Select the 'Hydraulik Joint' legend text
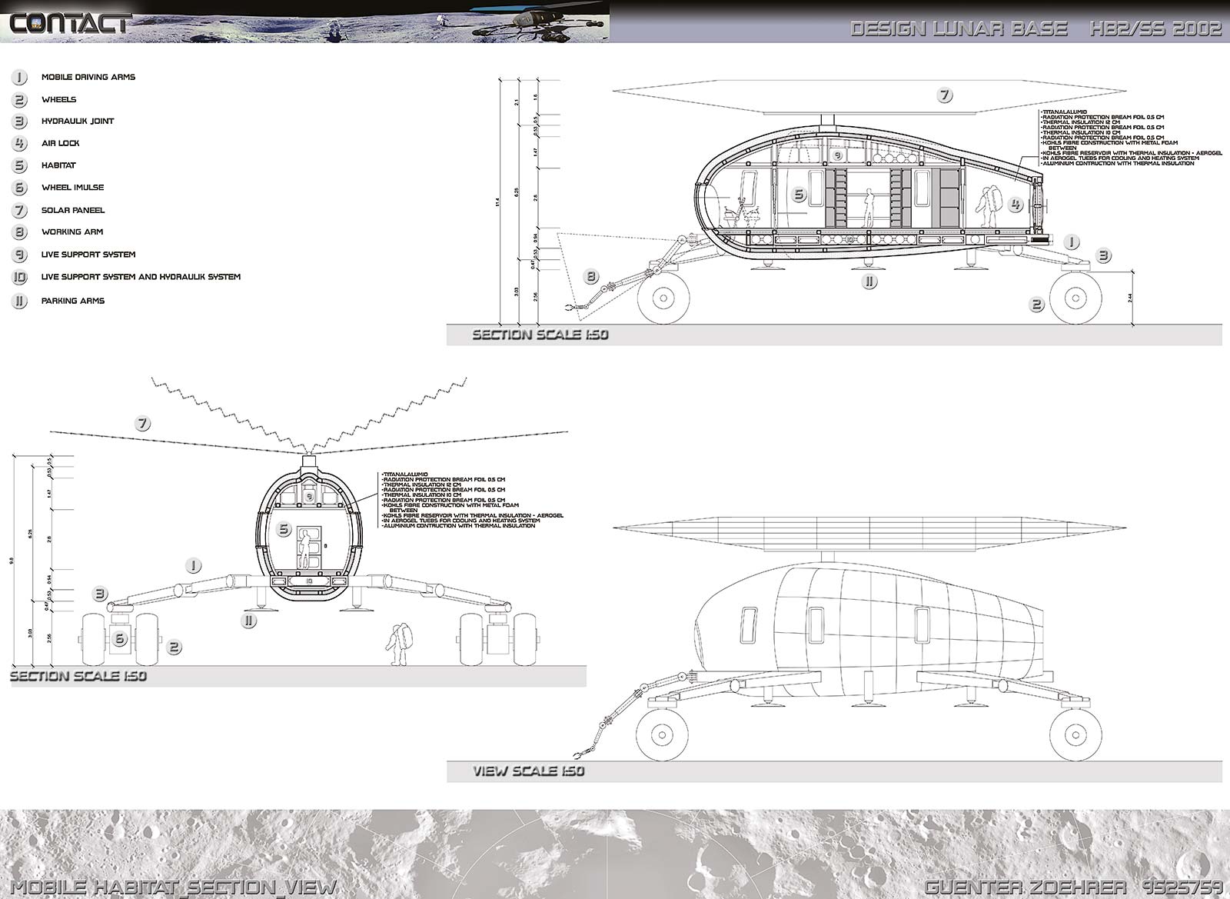The image size is (1230, 899). pyautogui.click(x=78, y=121)
